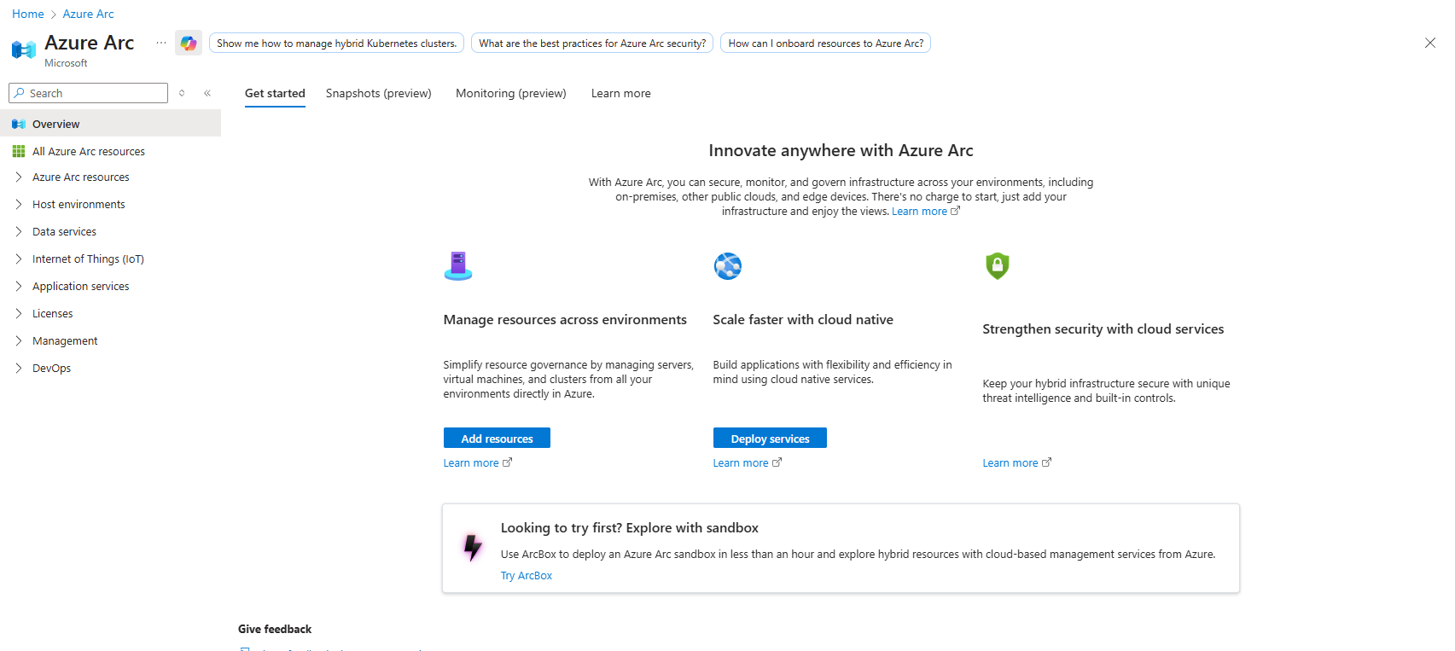
Task: Switch to the Monitoring (preview) tab
Action: (510, 93)
